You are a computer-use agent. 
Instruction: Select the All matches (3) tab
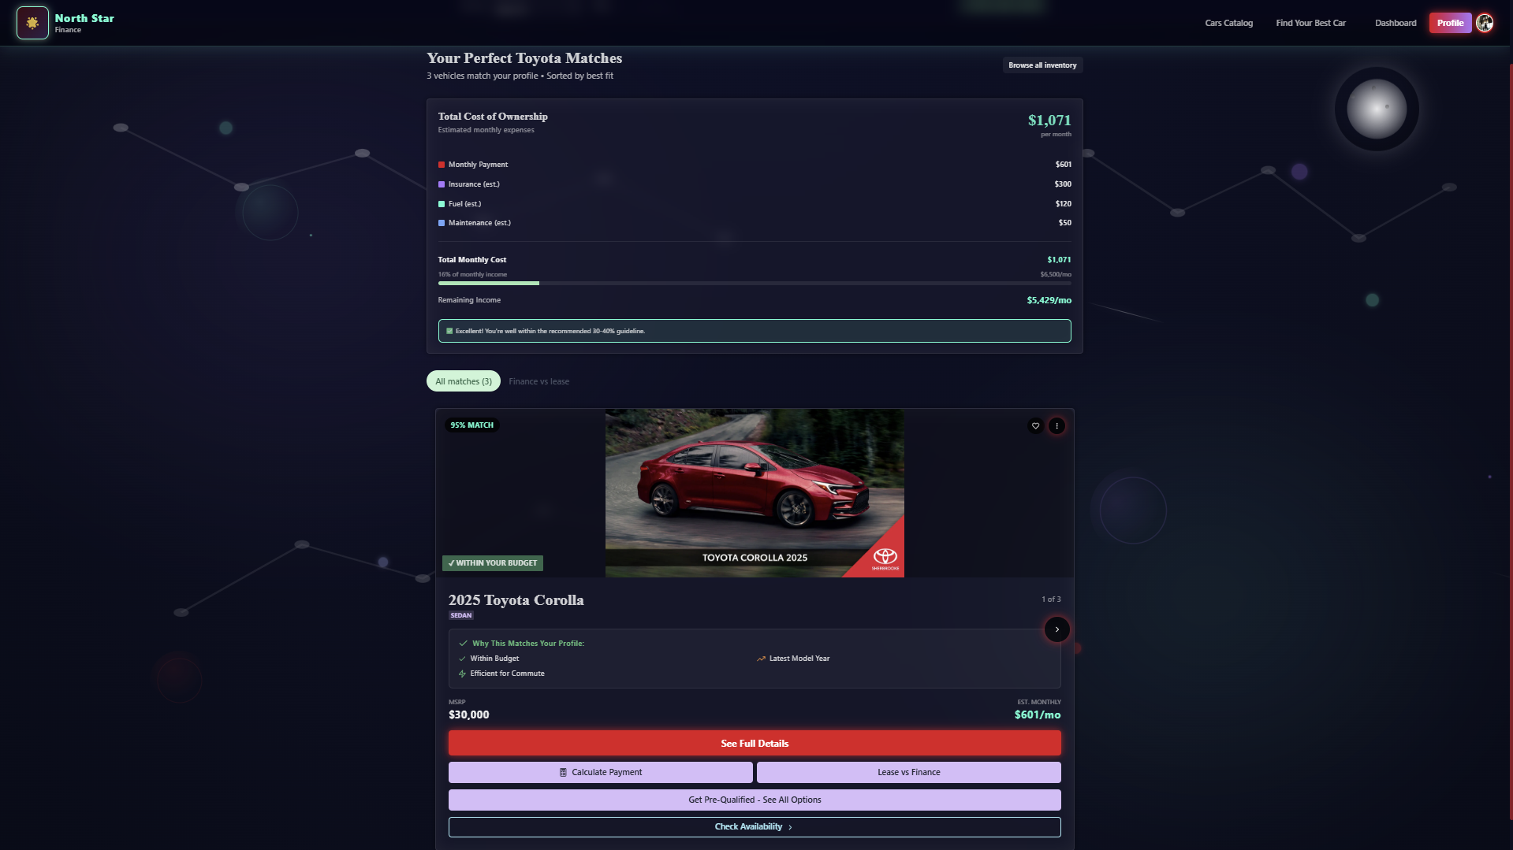[464, 381]
